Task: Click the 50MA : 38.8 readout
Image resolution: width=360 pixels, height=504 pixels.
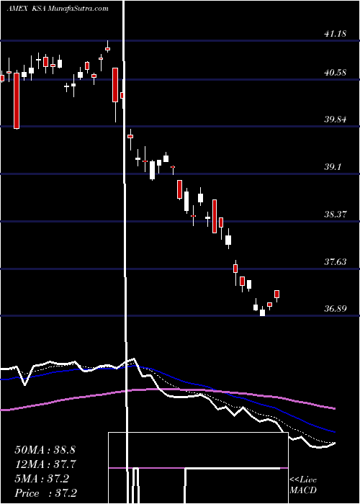Action: point(45,449)
